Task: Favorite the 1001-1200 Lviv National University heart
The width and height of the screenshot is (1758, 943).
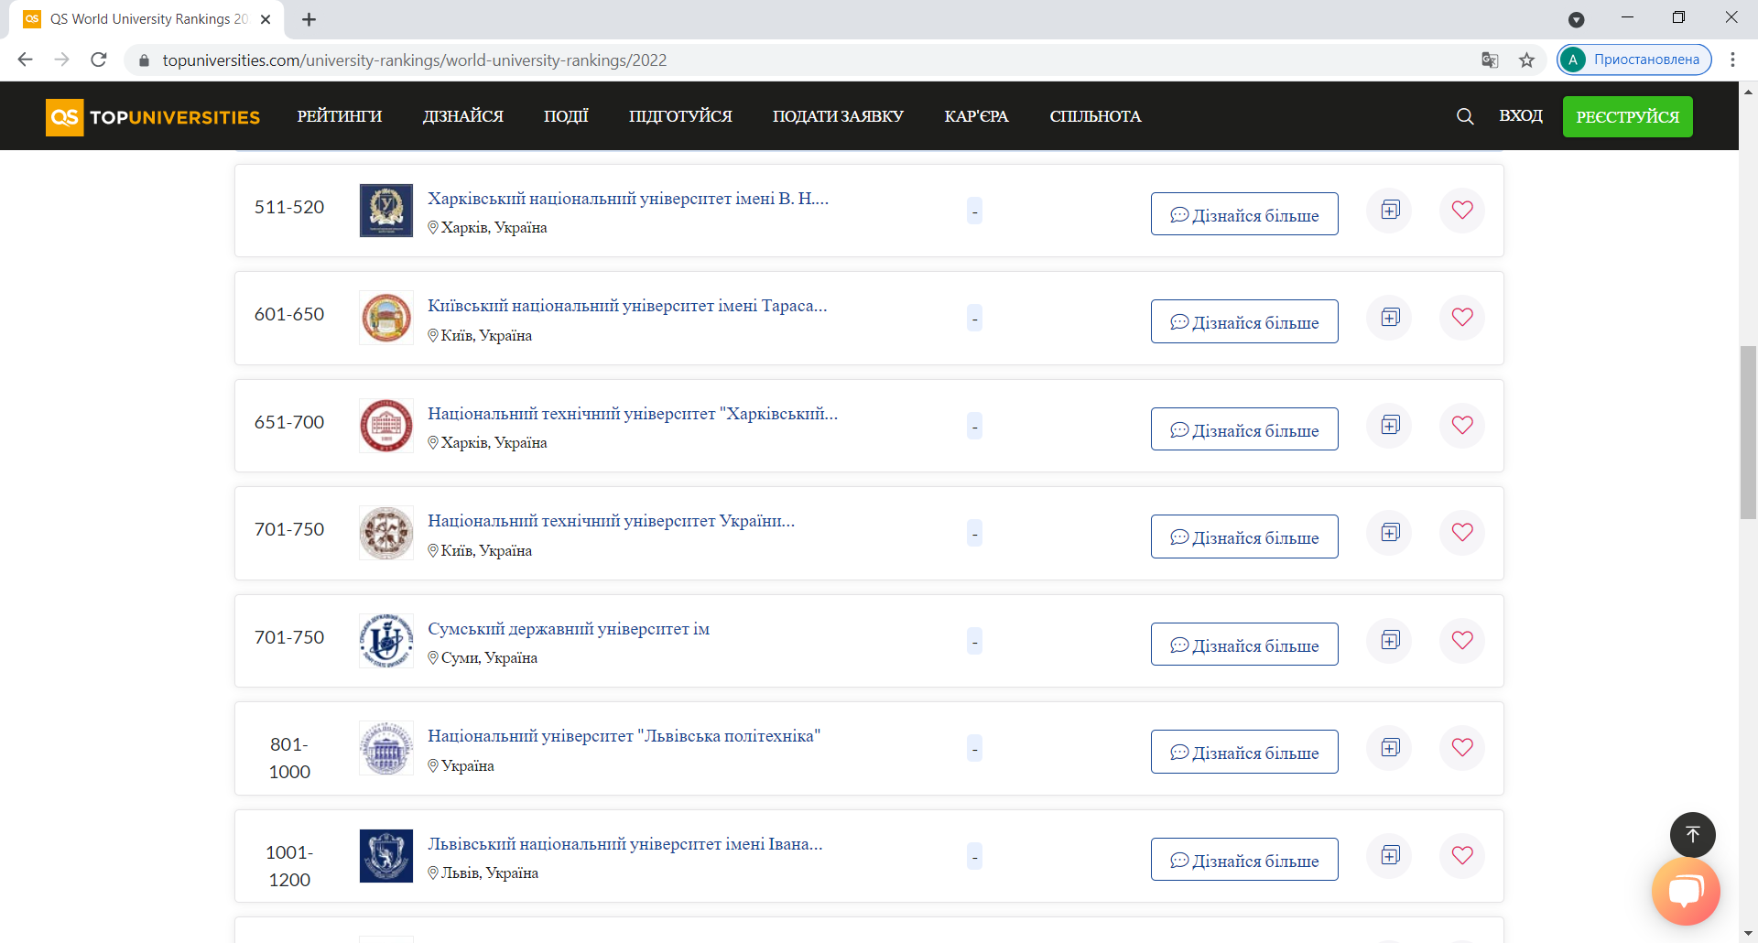Action: (x=1462, y=856)
